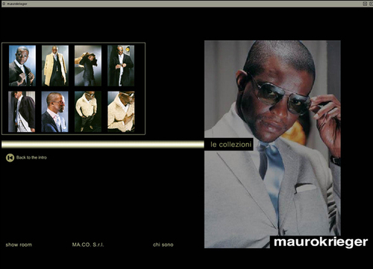Open the MA.CO. S.r.l. link
Viewport: 373px width, 269px height.
[x=88, y=244]
